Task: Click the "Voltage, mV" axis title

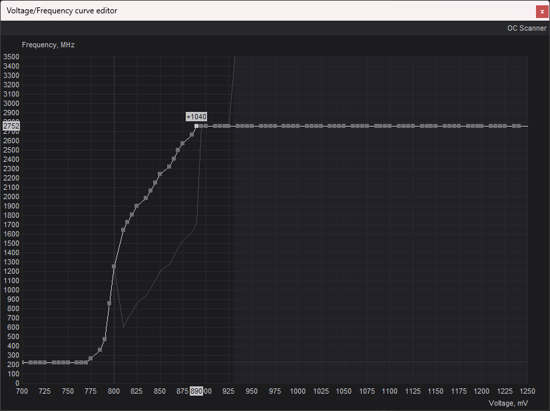Action: point(508,403)
